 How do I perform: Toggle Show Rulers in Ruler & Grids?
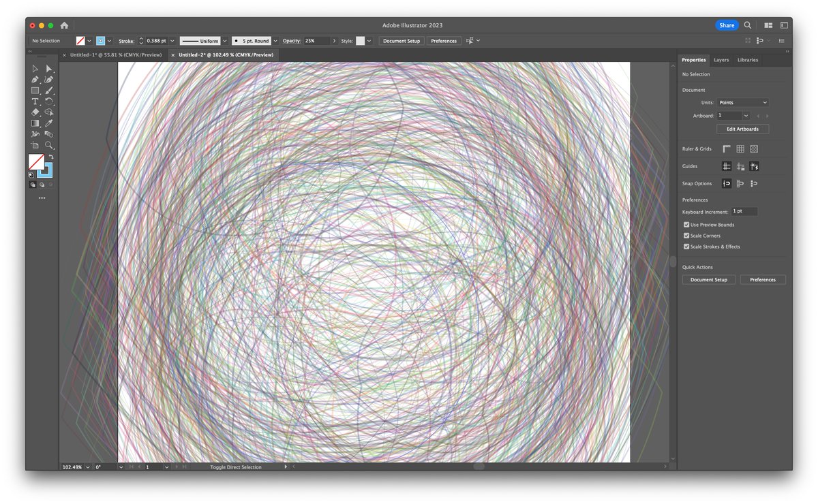coord(727,148)
